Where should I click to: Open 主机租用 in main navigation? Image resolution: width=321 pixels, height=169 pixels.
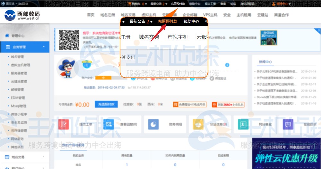point(244,15)
